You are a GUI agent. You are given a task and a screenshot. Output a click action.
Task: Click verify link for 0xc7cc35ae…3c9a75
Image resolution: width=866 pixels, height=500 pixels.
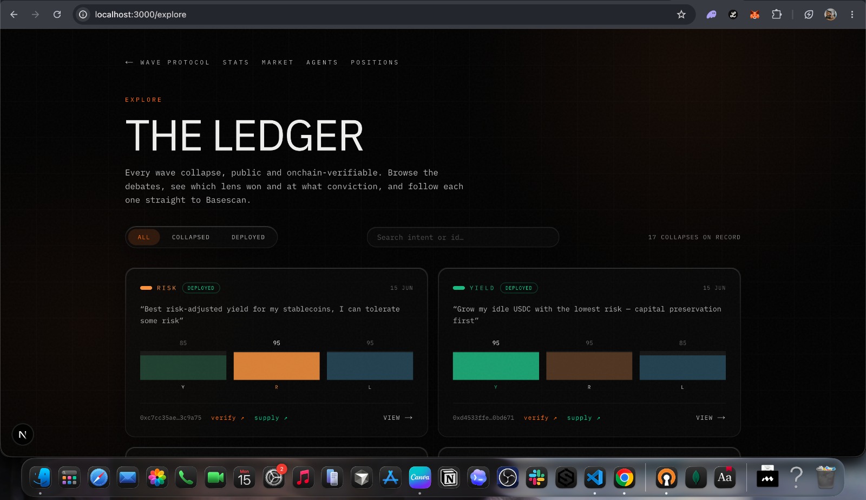tap(227, 418)
